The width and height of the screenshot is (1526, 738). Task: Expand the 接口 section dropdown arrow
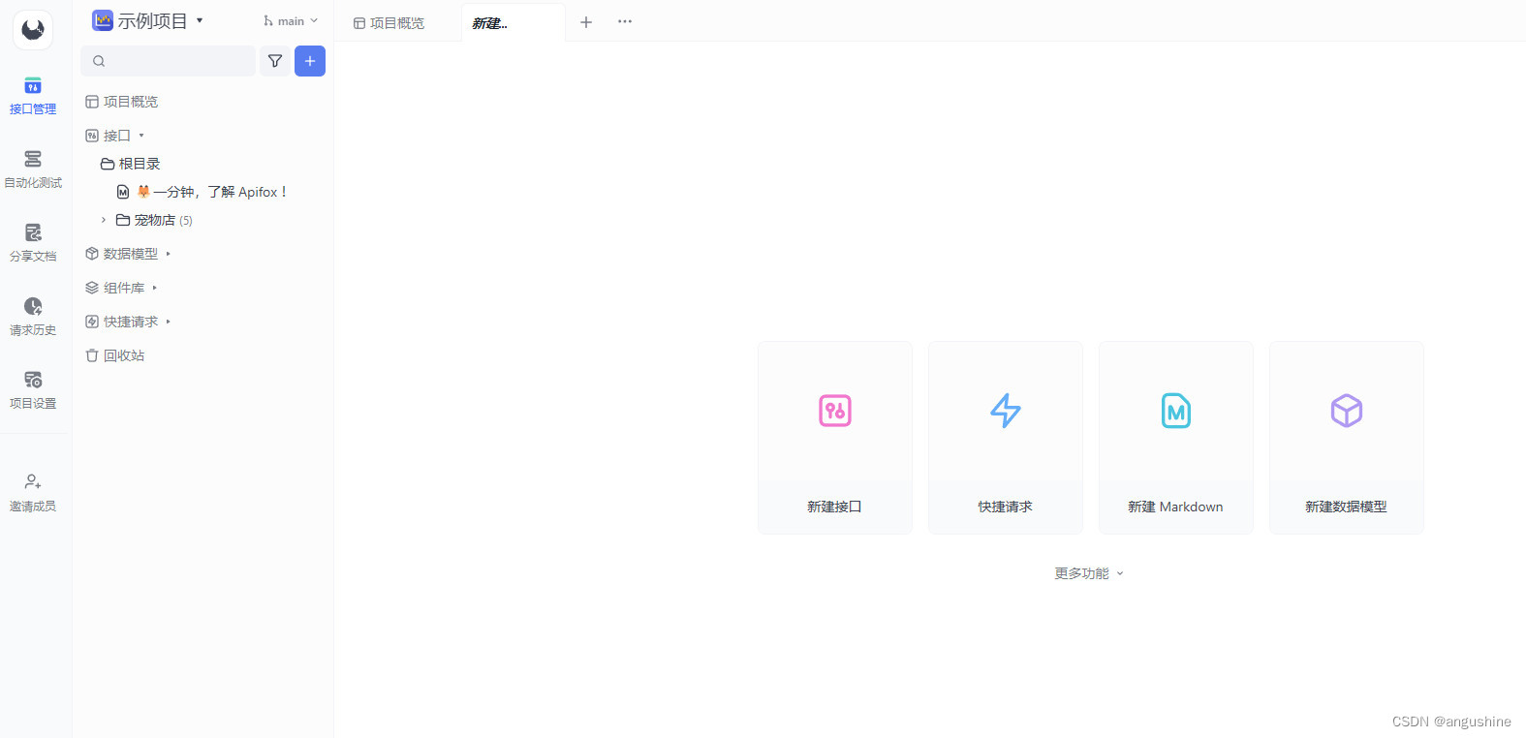pyautogui.click(x=141, y=136)
